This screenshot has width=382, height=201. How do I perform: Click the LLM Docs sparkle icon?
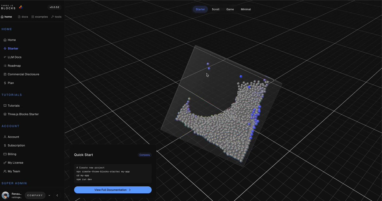point(5,57)
